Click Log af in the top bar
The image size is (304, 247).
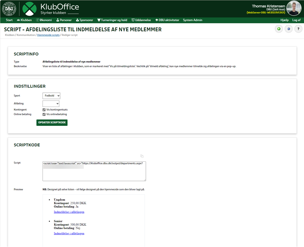coord(296,20)
